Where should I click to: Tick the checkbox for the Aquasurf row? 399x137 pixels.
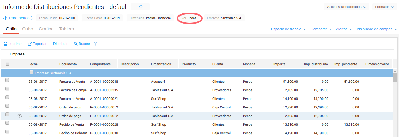tap(7, 80)
